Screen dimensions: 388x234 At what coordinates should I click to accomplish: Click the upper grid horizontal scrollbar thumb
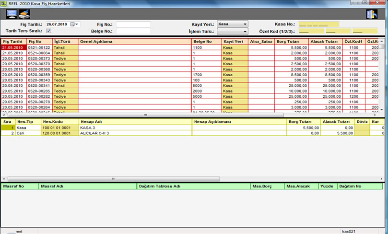coord(145,115)
